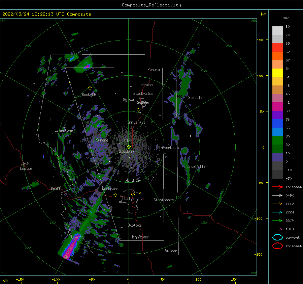Click the Cochrane city label

110,189
